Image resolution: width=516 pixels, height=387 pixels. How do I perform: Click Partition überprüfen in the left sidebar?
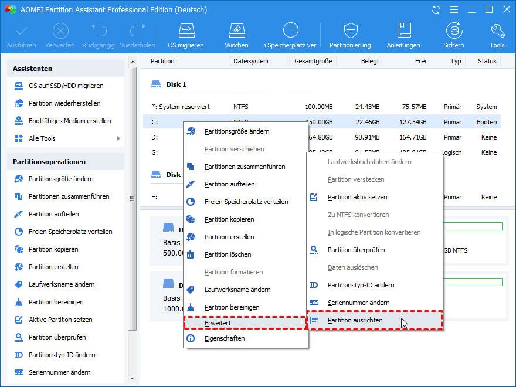tap(57, 337)
